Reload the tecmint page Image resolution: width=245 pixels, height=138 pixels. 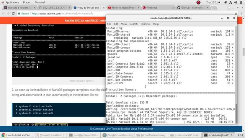13,14
